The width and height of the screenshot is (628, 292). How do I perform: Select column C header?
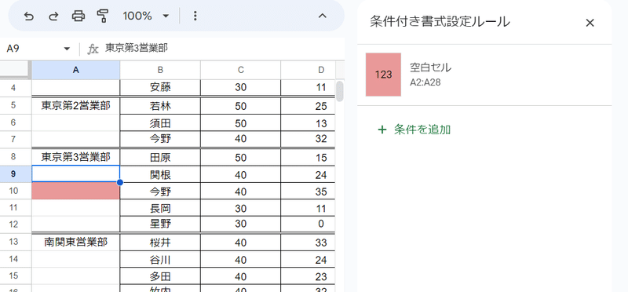[x=241, y=70]
